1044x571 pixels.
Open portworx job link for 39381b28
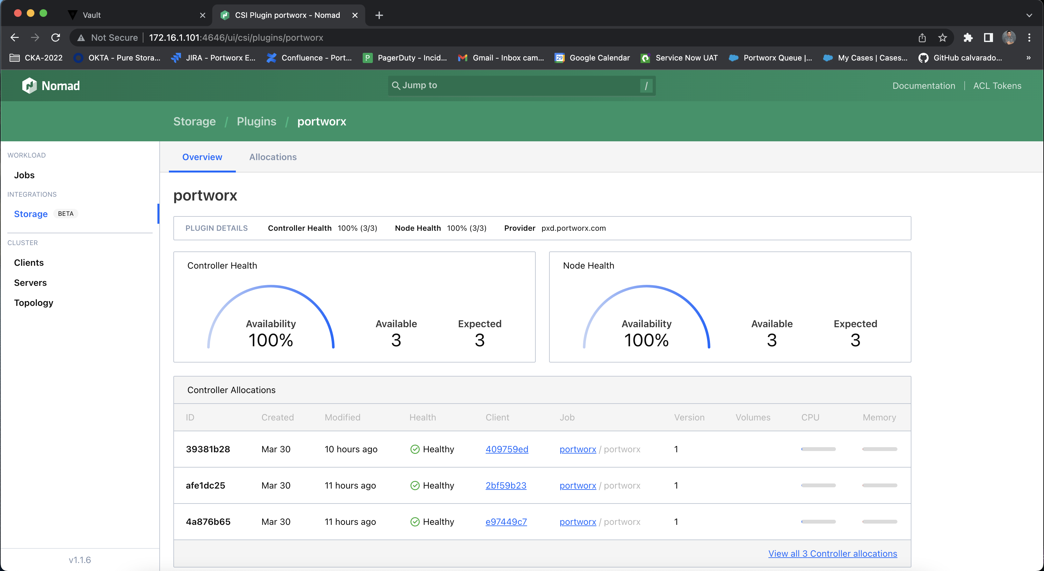[578, 449]
